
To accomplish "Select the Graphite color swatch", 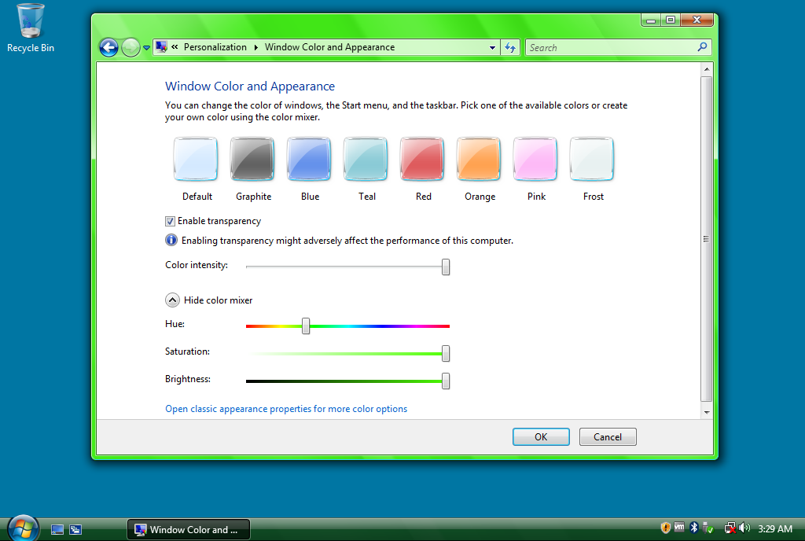I will (x=252, y=159).
